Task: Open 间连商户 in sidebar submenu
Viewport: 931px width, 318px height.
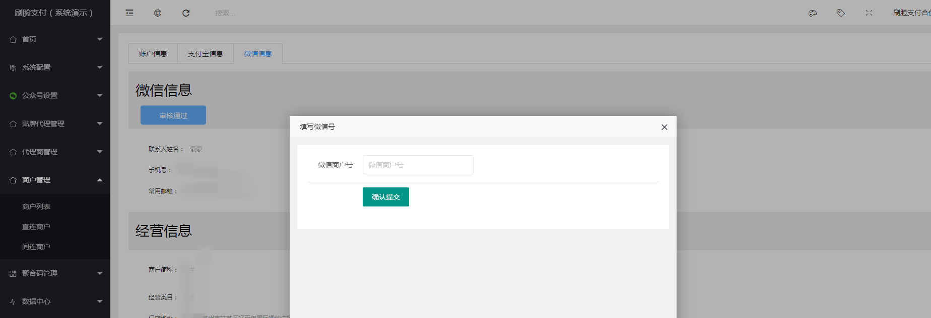Action: [36, 247]
